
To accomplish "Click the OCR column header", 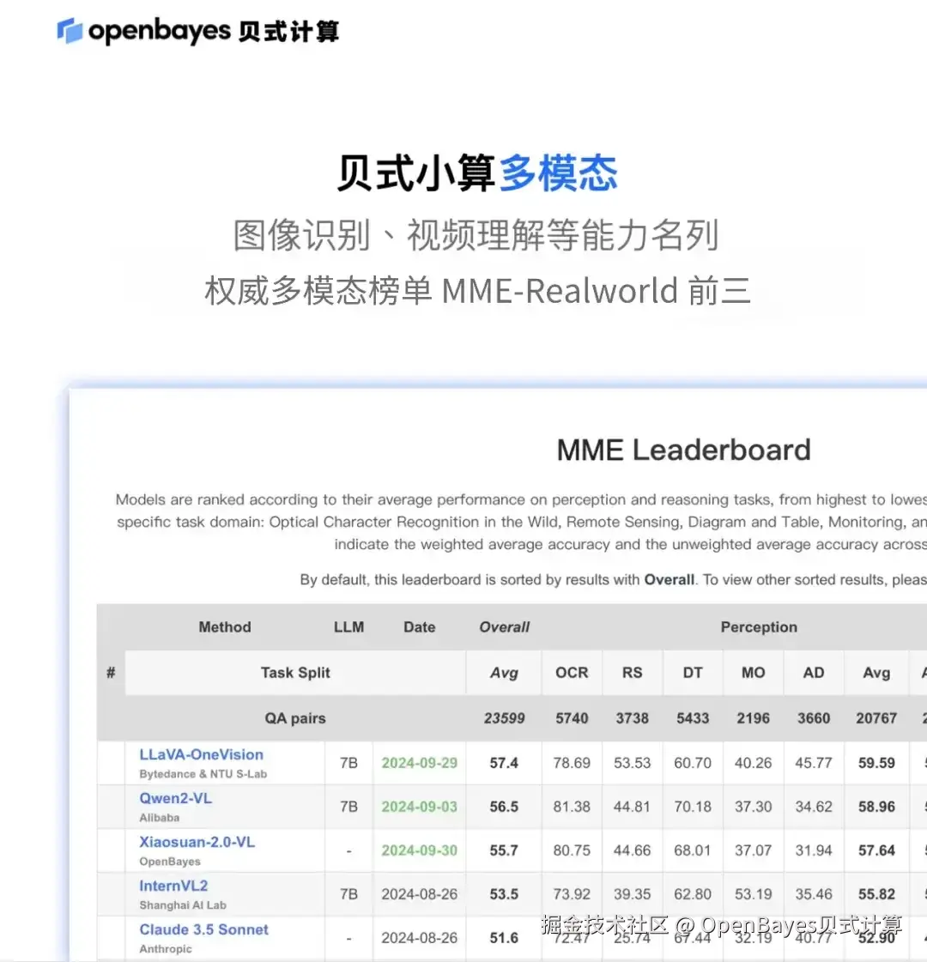I will pos(572,673).
